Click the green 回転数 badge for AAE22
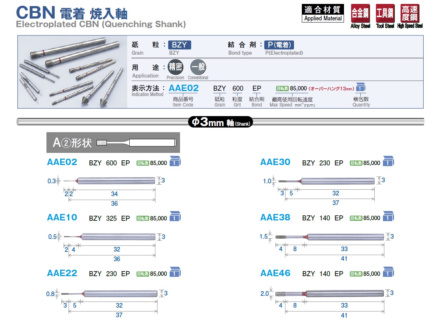Viewport: 444px width, 324px height. (x=143, y=274)
